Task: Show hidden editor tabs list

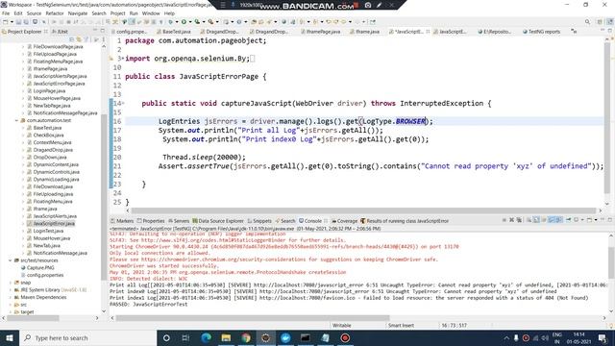Action: point(574,31)
